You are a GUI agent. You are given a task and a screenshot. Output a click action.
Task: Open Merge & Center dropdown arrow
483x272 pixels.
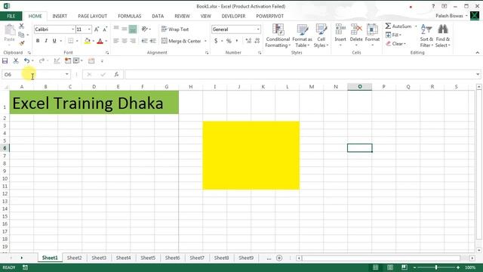(205, 41)
